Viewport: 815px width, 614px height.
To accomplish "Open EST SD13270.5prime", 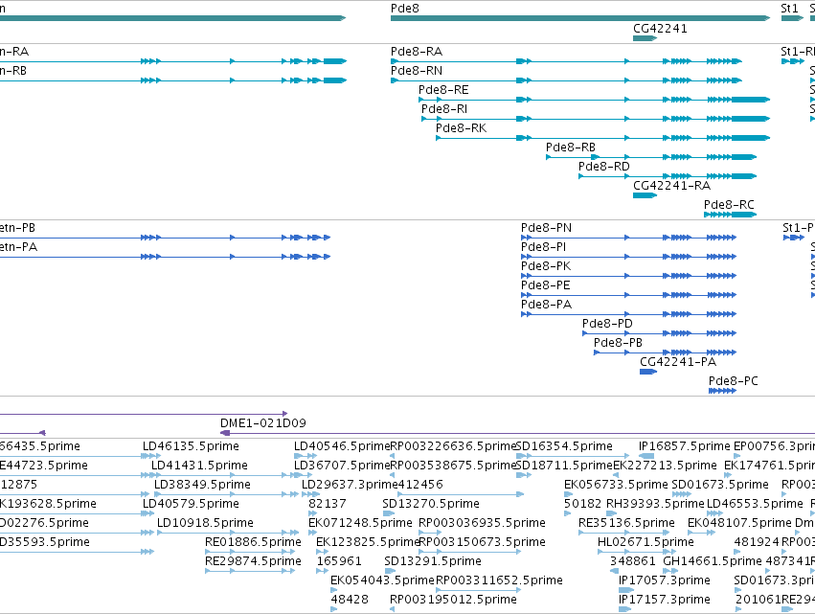I will click(430, 504).
